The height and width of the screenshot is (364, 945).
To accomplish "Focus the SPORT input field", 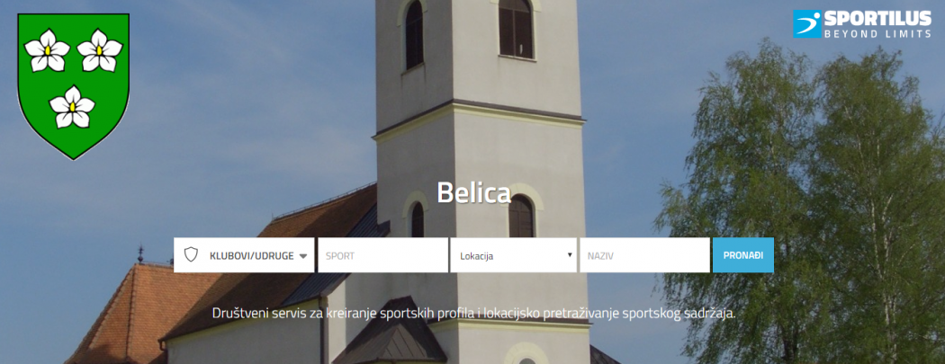I will pos(383,255).
